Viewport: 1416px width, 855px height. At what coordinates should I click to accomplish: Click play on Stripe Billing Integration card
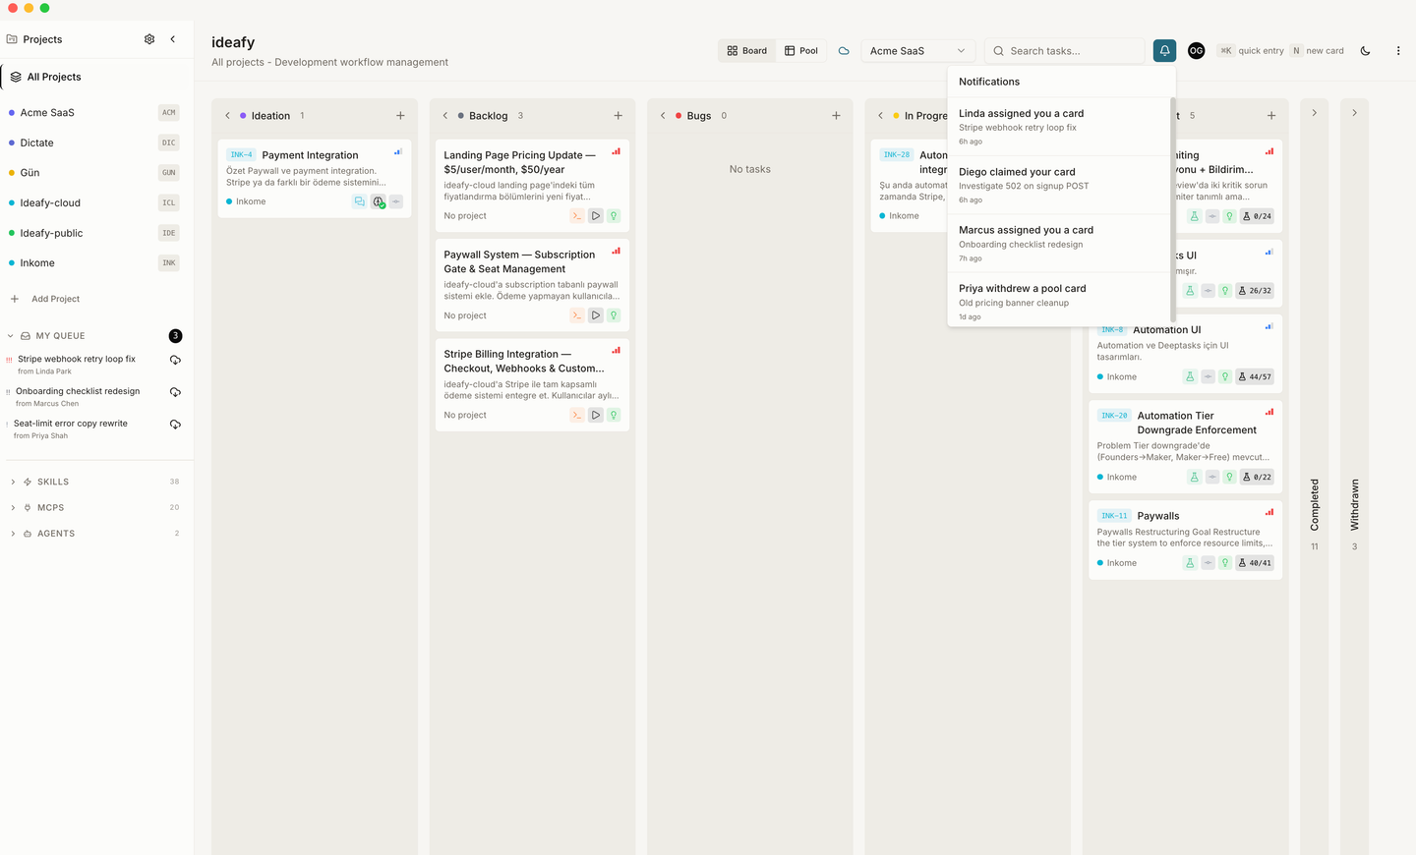click(595, 416)
